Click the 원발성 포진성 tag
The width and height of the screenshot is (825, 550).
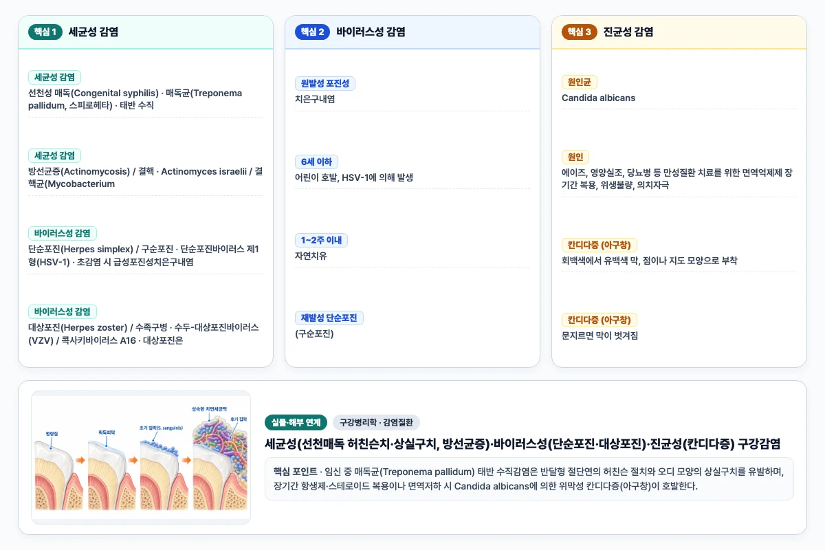click(x=325, y=84)
